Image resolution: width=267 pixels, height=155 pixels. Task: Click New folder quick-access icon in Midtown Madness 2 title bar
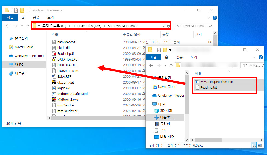point(22,10)
